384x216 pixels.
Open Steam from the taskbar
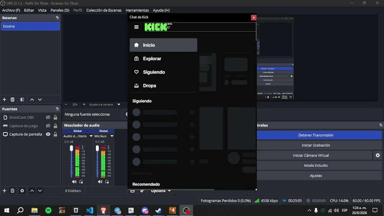[159, 211]
